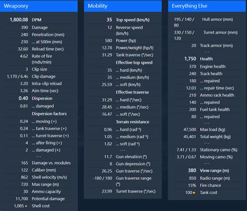Select the Gun elevation (°) label

[x=131, y=157]
